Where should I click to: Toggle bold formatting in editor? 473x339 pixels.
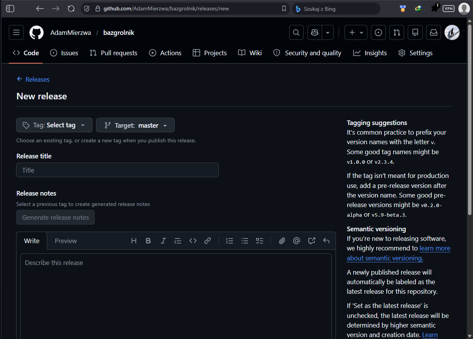(148, 241)
